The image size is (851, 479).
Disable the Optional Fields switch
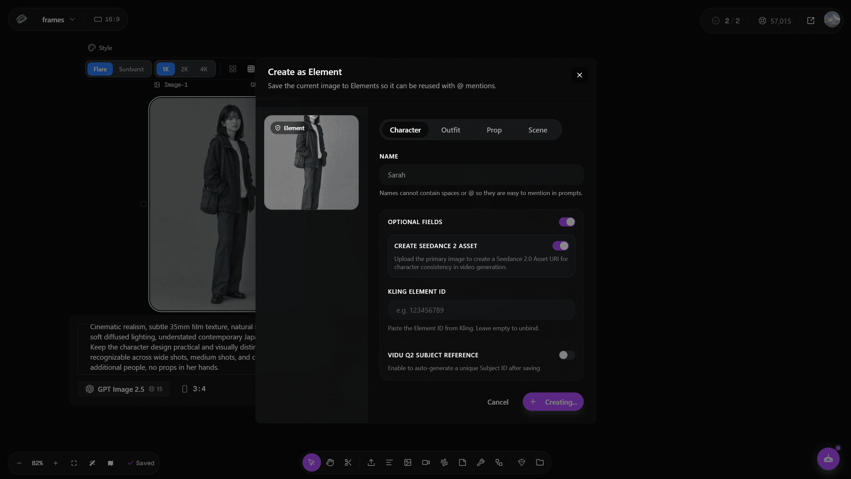[567, 222]
